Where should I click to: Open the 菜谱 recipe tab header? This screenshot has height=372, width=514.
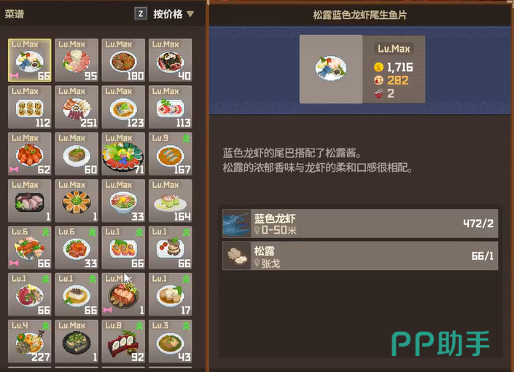pyautogui.click(x=14, y=14)
